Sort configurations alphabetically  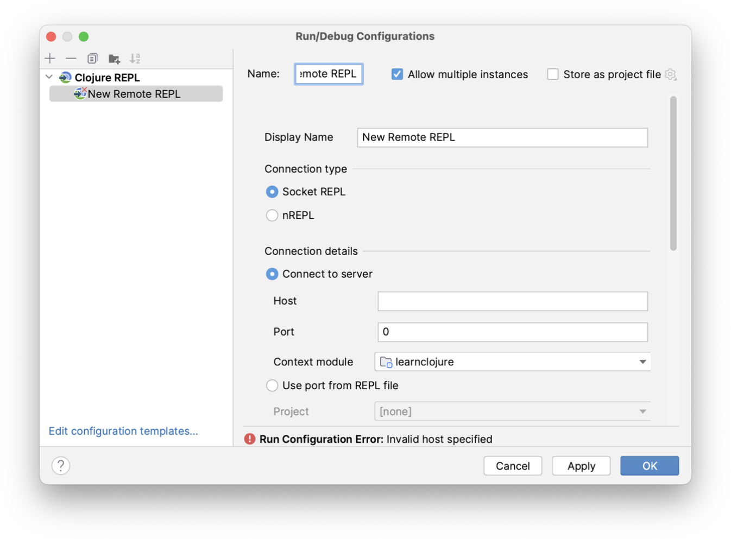tap(135, 58)
